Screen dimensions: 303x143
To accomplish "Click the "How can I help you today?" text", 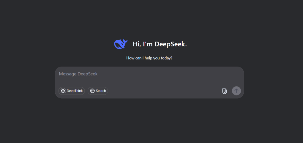I will coord(149,58).
